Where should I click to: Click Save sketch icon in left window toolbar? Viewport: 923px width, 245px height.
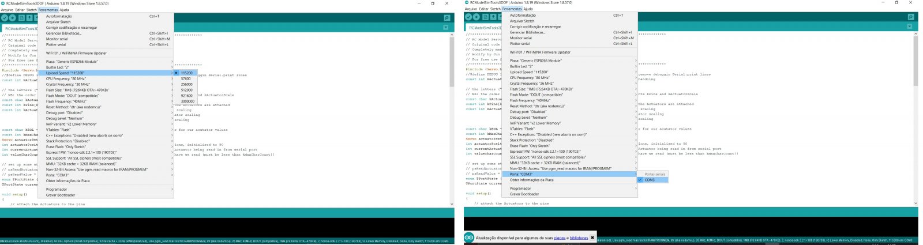pos(37,18)
